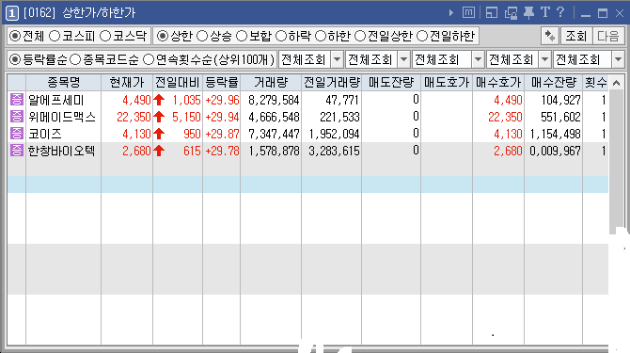The width and height of the screenshot is (630, 353).
Task: Click the settings icon left of 조회
Action: pyautogui.click(x=549, y=36)
